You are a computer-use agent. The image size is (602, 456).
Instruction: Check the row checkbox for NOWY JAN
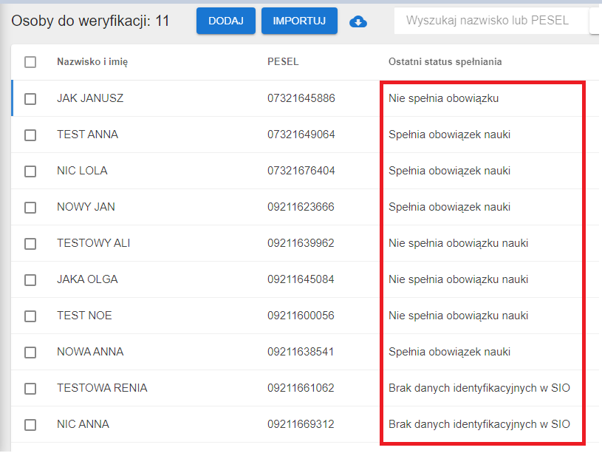(x=30, y=206)
